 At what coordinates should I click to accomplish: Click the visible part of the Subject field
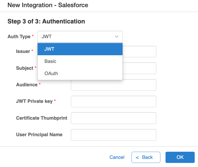click(x=139, y=68)
